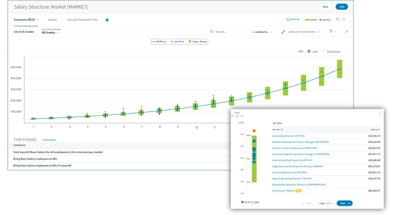Toggle Salary Range in the chart legend
398x215 pixels.
(198, 41)
